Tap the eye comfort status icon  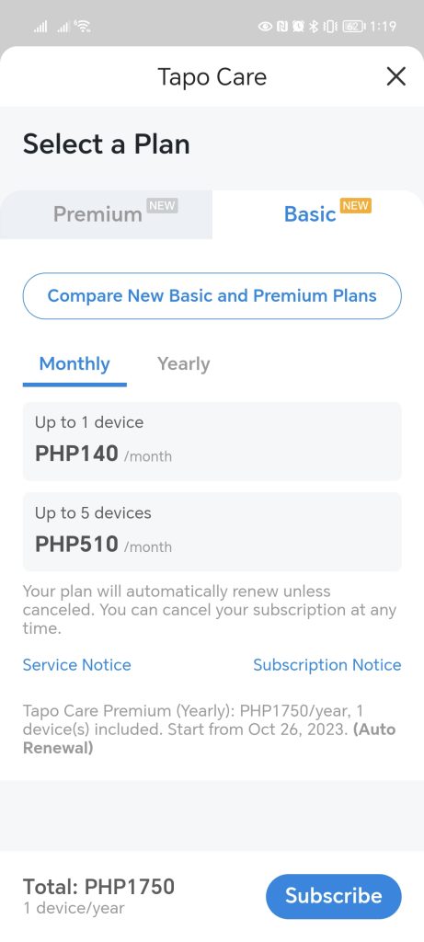[265, 27]
